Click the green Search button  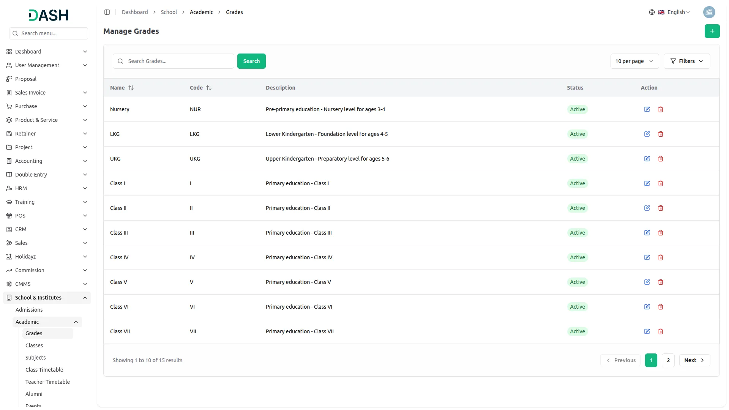coord(251,61)
